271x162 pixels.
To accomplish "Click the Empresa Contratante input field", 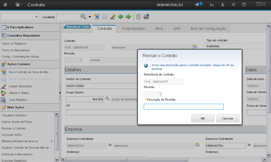I will coord(226,146).
